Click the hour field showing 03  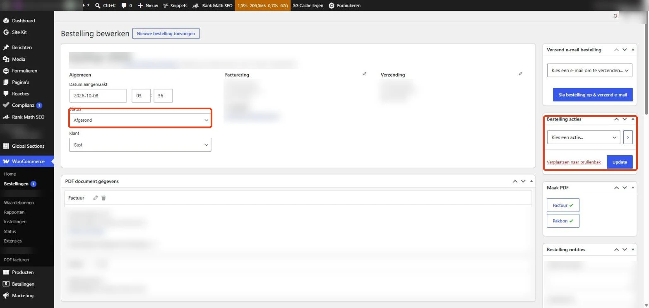click(141, 96)
